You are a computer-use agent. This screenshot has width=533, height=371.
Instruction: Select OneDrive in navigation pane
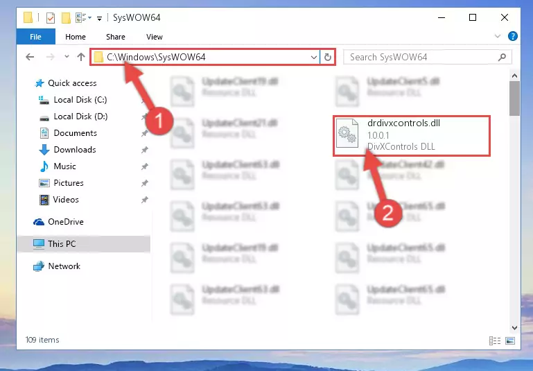coord(66,222)
